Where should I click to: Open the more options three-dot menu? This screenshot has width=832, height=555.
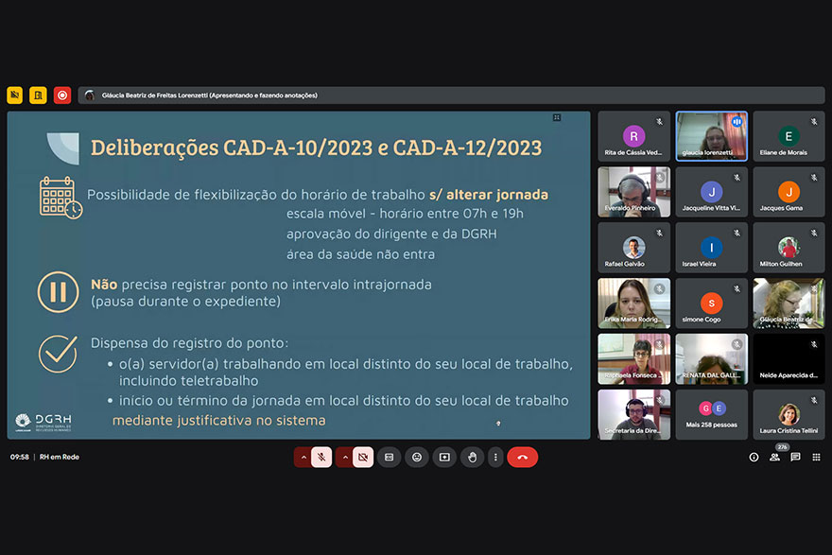(x=495, y=457)
